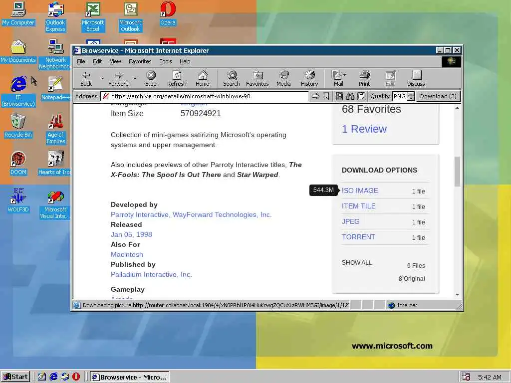The width and height of the screenshot is (511, 383).
Task: Open the Favorites menu
Action: click(x=140, y=61)
